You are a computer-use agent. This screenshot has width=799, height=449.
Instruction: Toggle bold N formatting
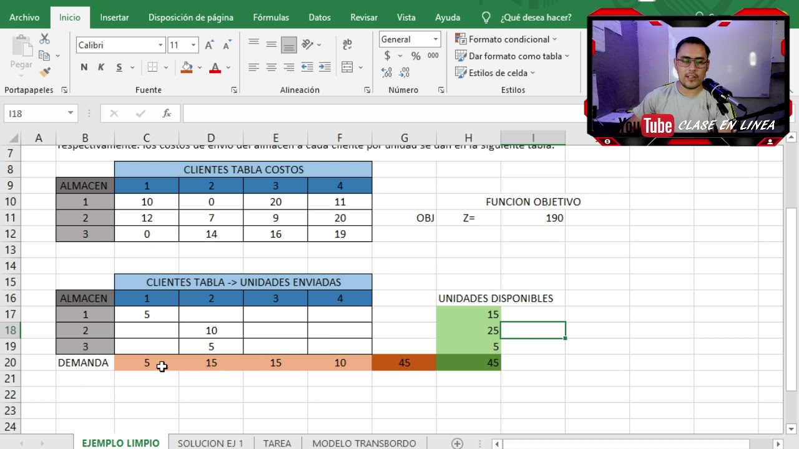point(84,67)
